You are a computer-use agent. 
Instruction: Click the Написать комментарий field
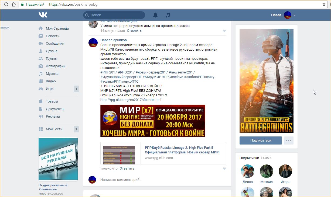(162, 180)
